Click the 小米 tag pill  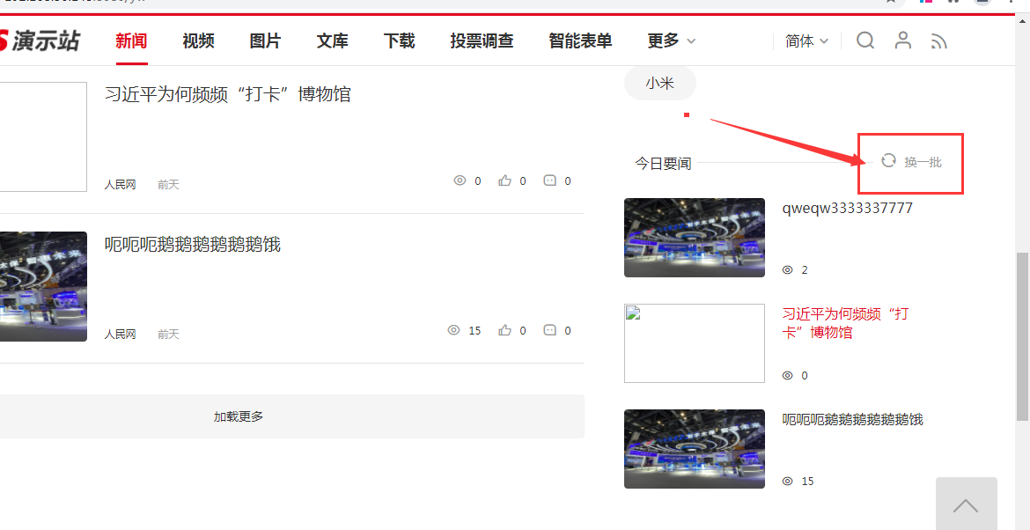click(659, 84)
